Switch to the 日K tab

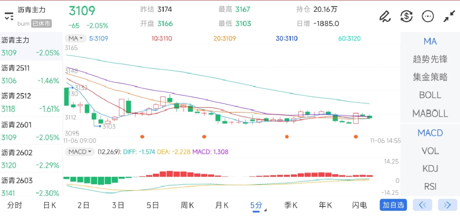click(x=49, y=205)
